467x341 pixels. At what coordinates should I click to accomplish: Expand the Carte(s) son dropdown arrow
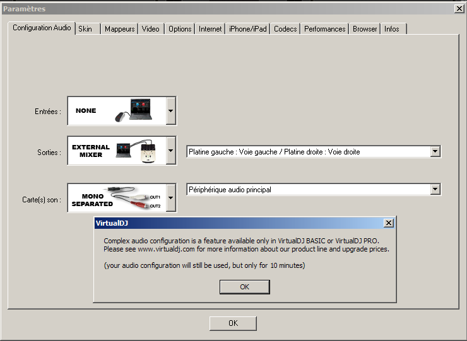tap(170, 197)
